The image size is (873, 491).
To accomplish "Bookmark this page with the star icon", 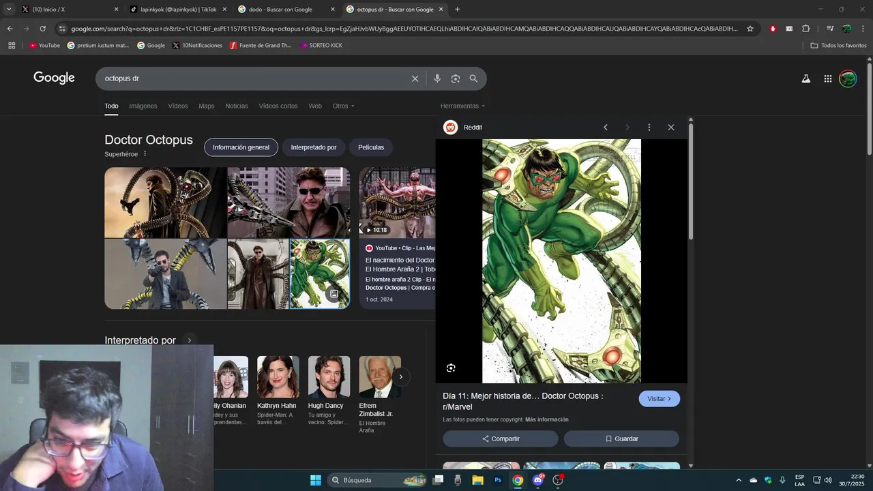I will [750, 29].
